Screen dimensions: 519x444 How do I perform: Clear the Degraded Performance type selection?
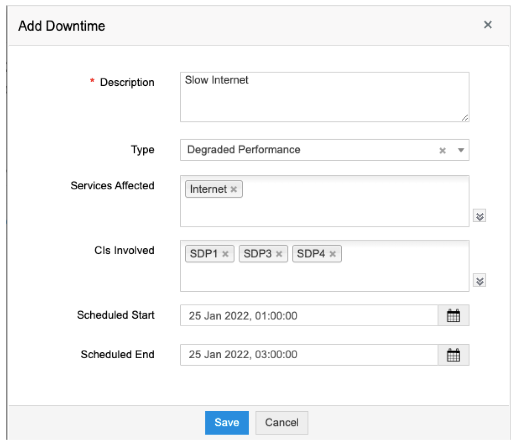(442, 151)
